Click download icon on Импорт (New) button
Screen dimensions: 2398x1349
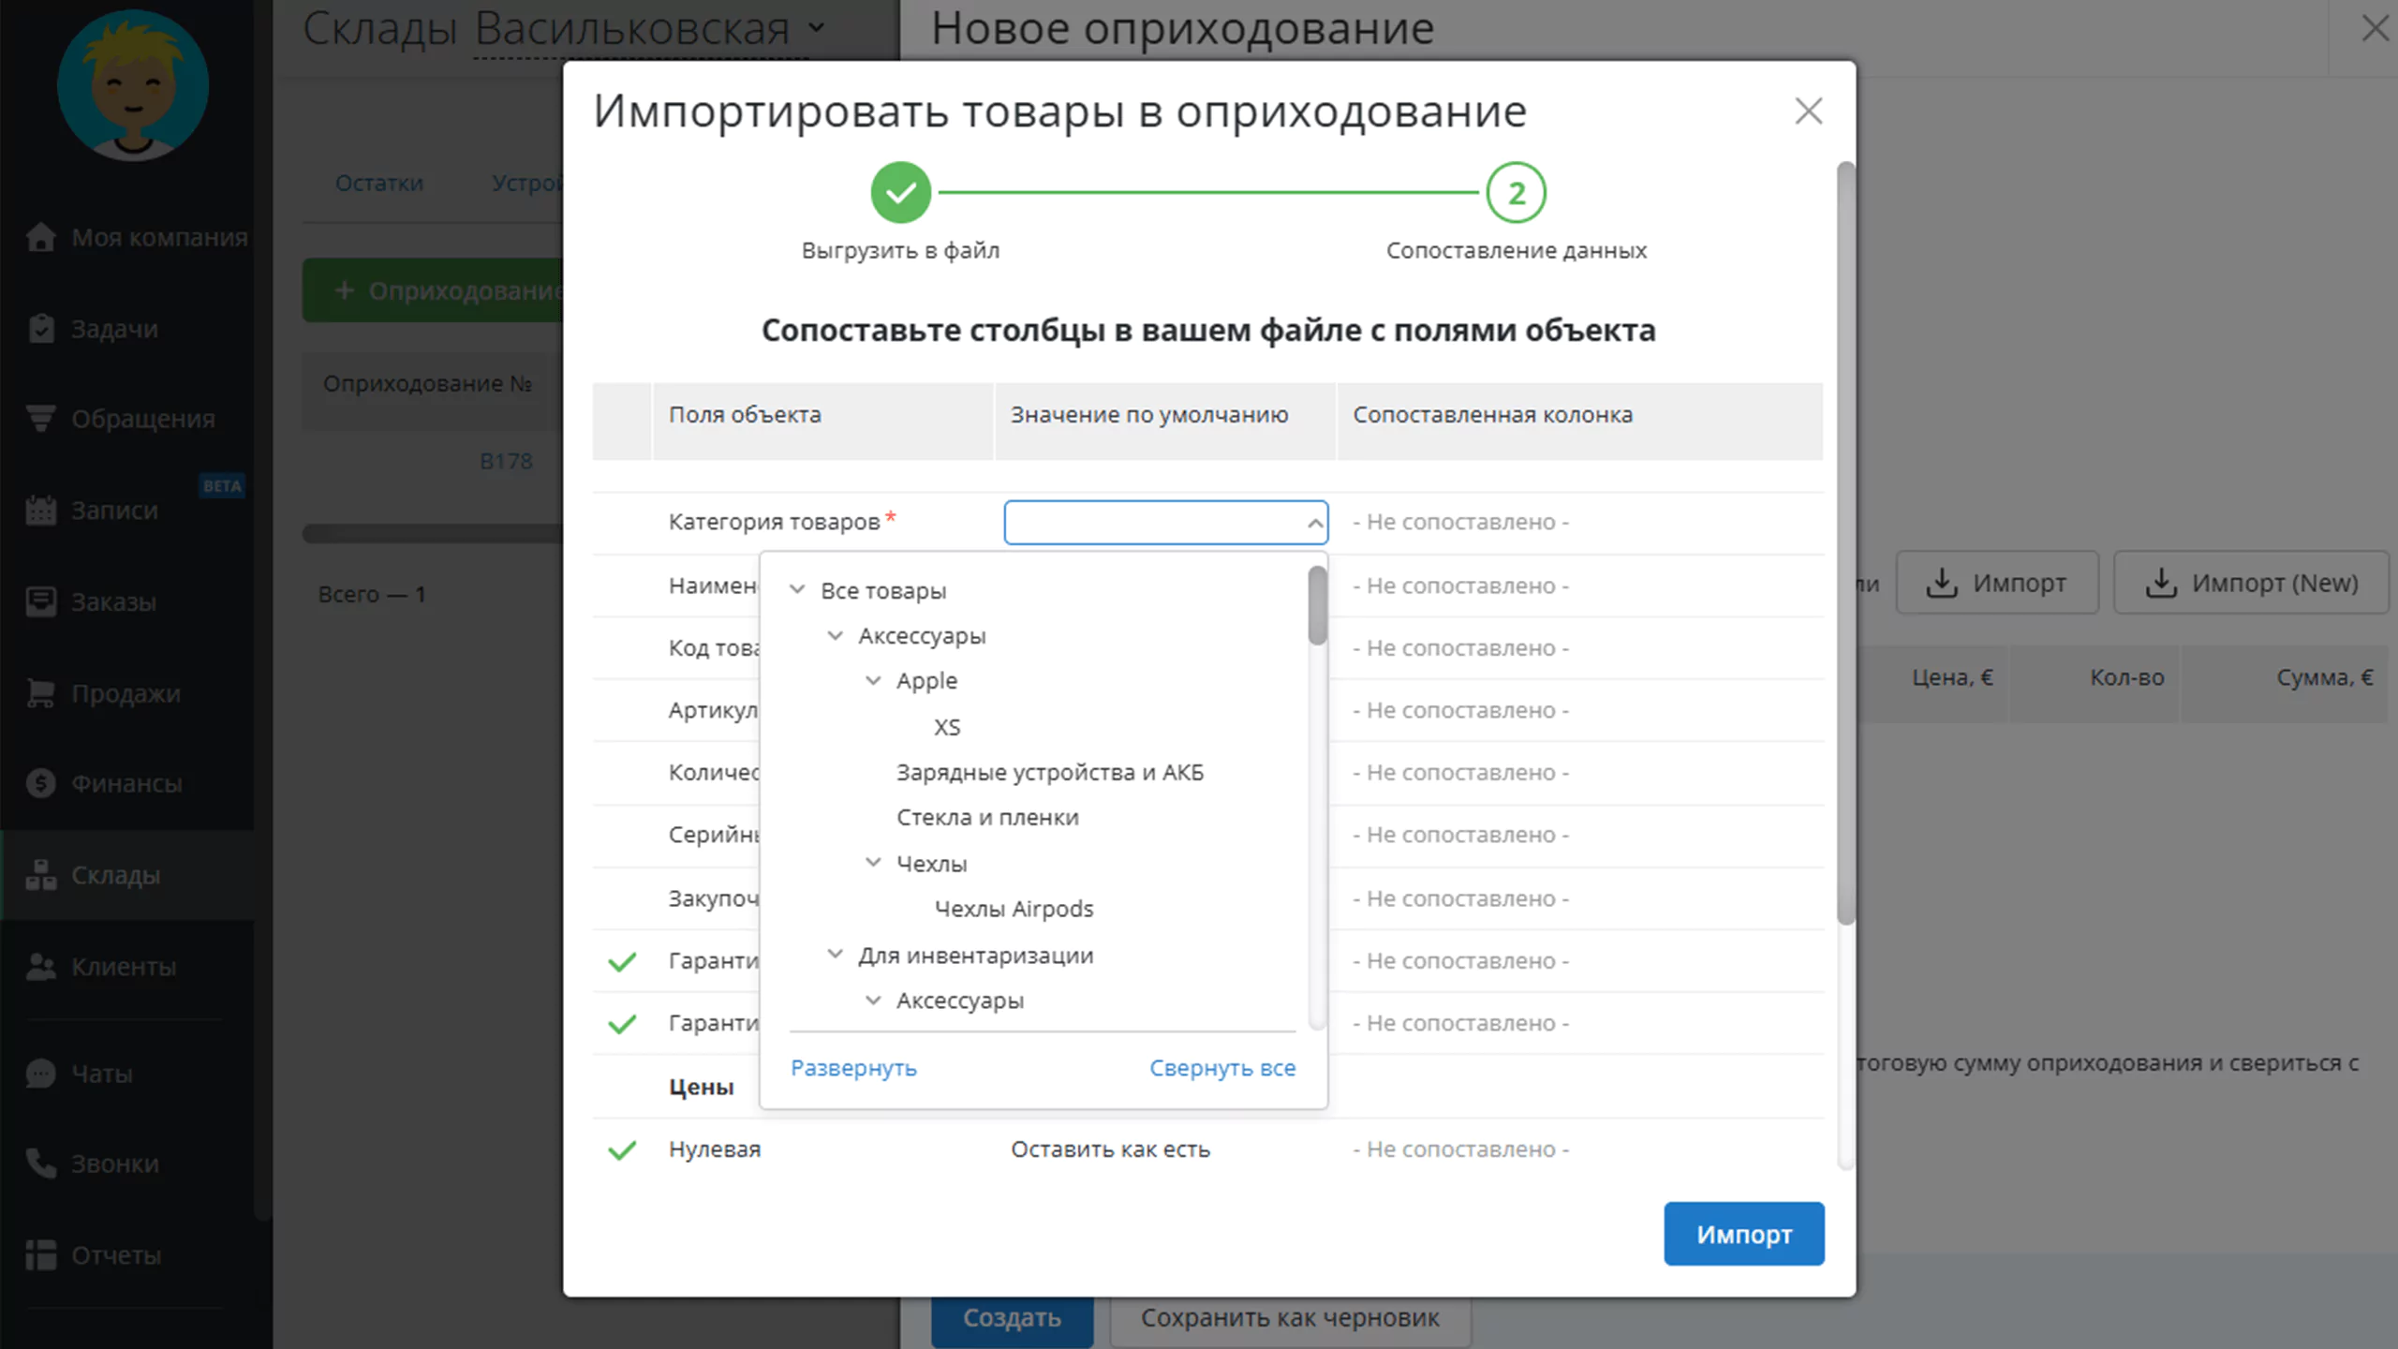tap(2161, 583)
